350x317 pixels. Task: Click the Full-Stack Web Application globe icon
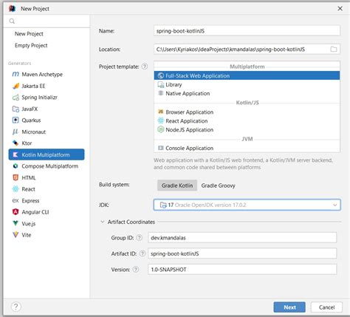click(x=161, y=75)
